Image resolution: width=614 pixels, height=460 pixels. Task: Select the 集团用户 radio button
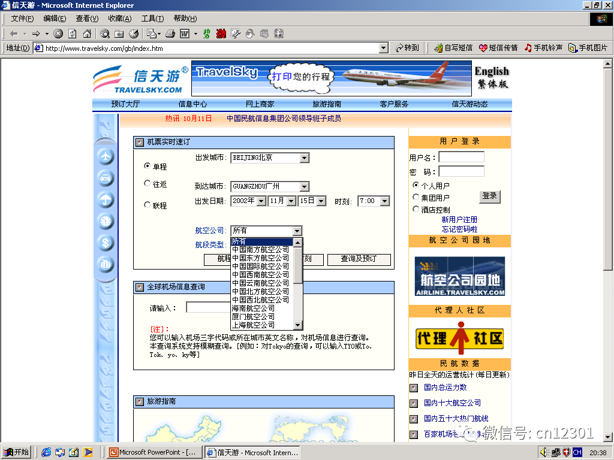click(x=416, y=196)
